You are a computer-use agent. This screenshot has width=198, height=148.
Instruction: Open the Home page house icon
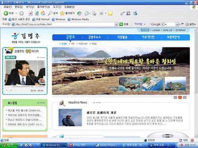(43, 13)
